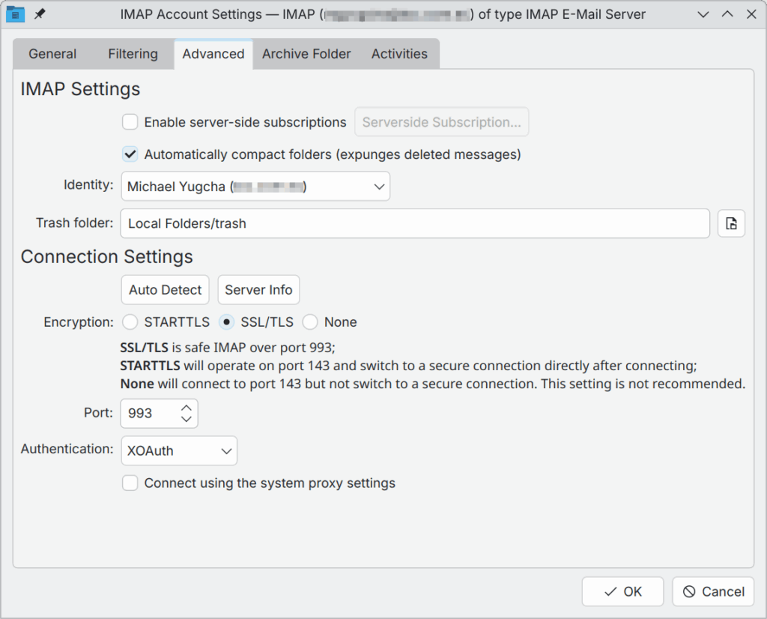Select STARTTLS encryption option

130,322
